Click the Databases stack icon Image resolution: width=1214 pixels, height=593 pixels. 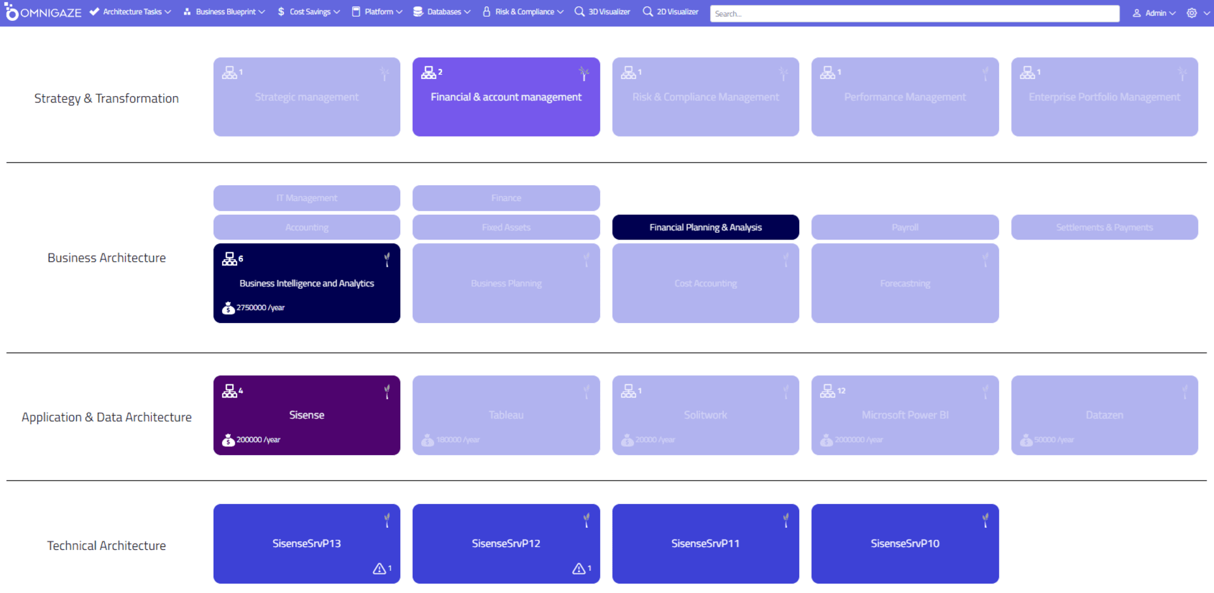click(418, 11)
